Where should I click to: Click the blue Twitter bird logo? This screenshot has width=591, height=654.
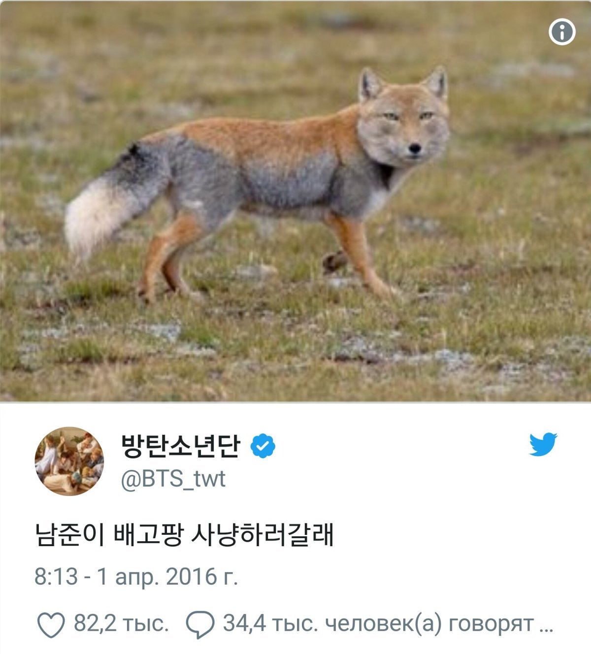click(x=543, y=444)
